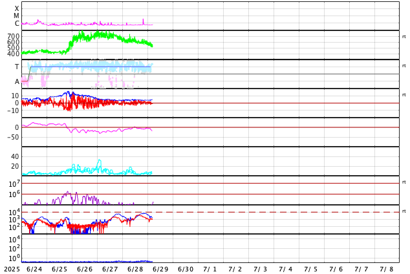Select the M flare class axis label
This screenshot has height=274, width=410.
pos(16,16)
